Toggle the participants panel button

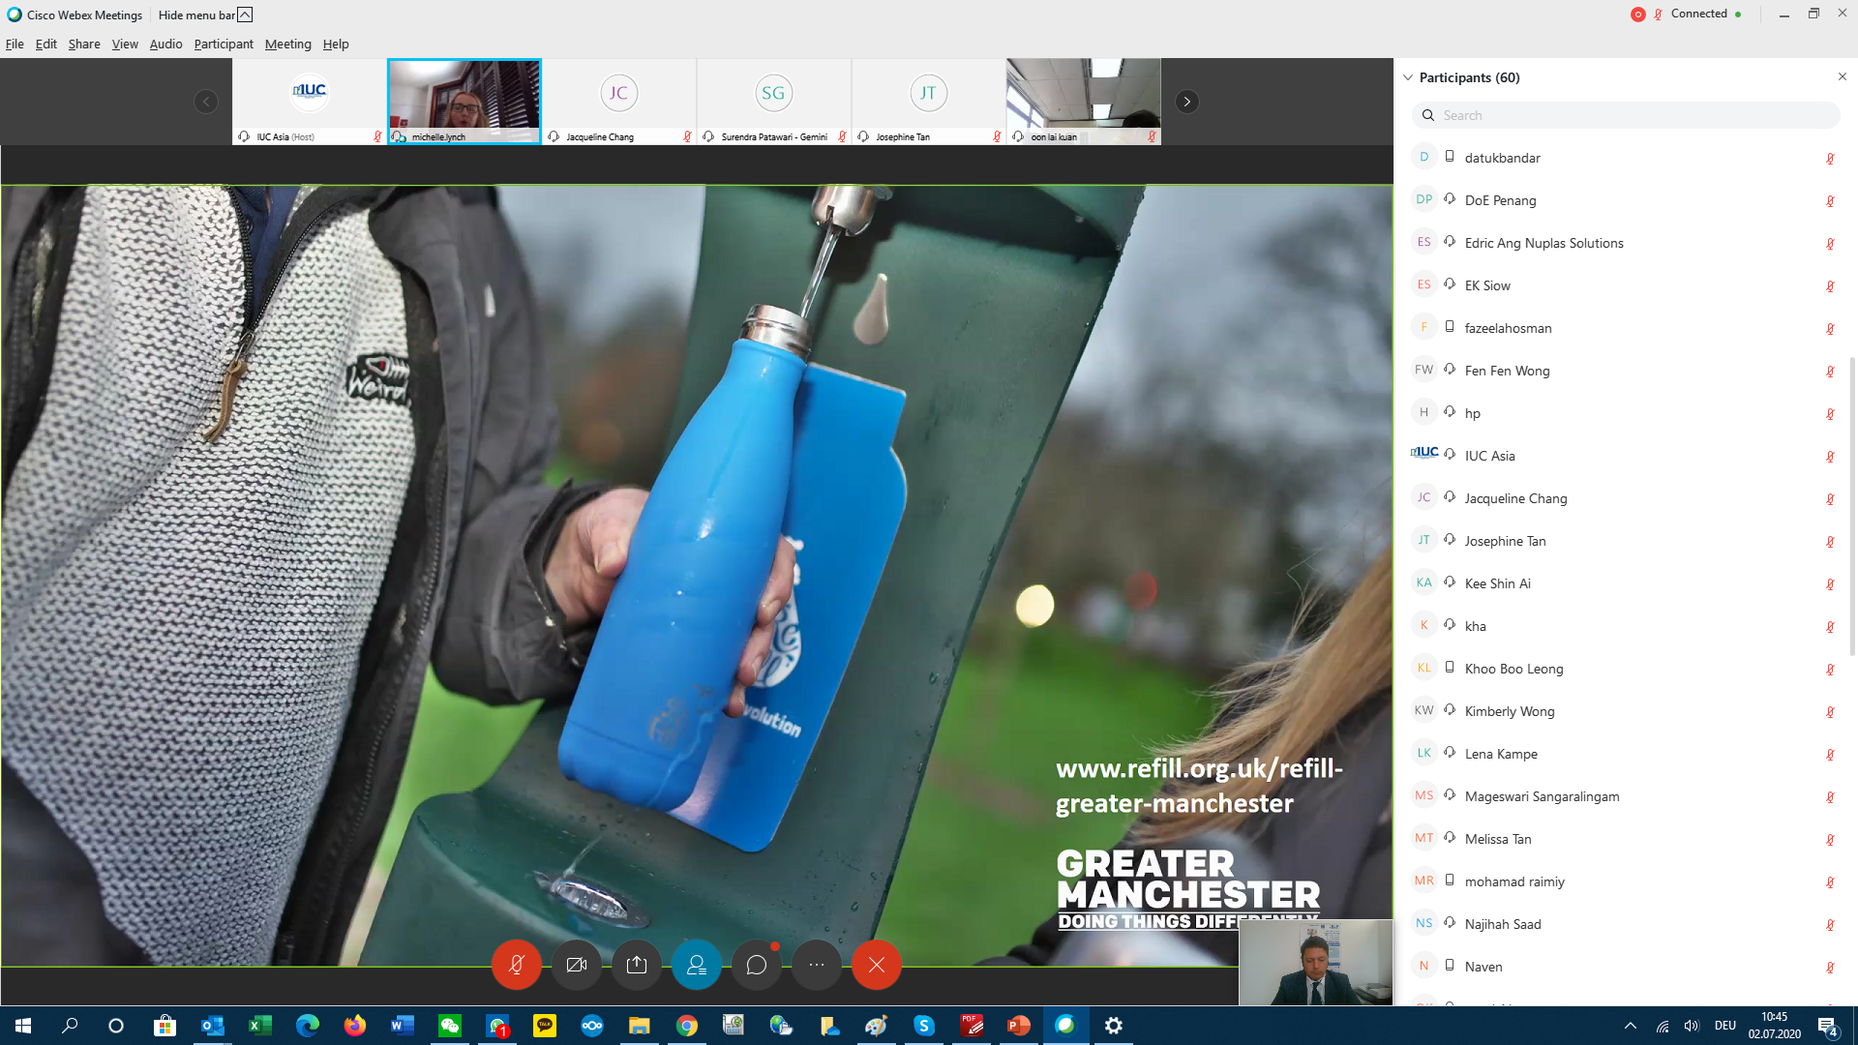[x=697, y=965]
